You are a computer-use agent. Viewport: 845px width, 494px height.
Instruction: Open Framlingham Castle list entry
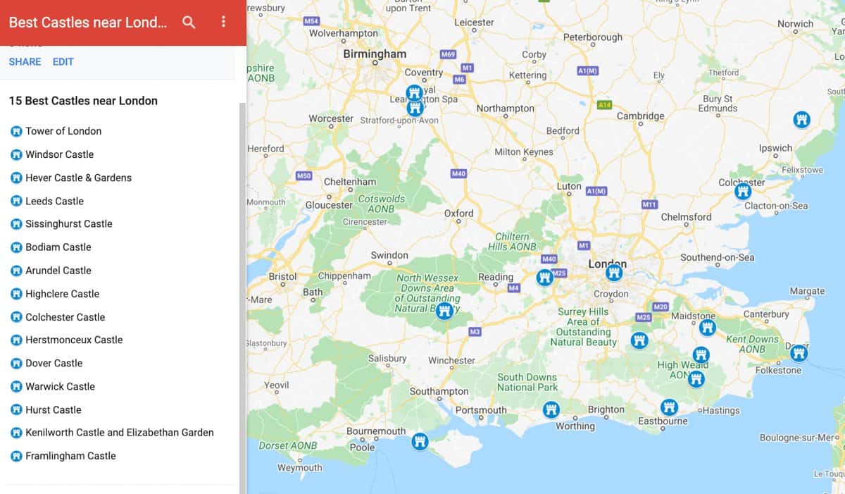(70, 455)
